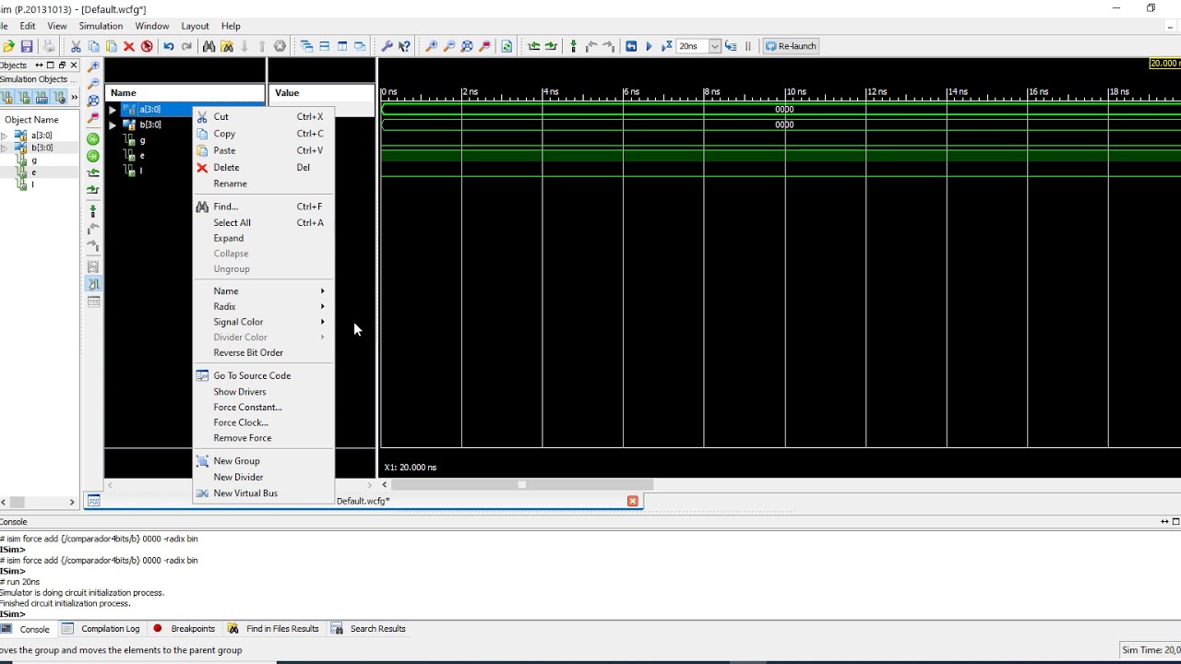Click the Zoom Out magnifier in the top toolbar

[449, 46]
